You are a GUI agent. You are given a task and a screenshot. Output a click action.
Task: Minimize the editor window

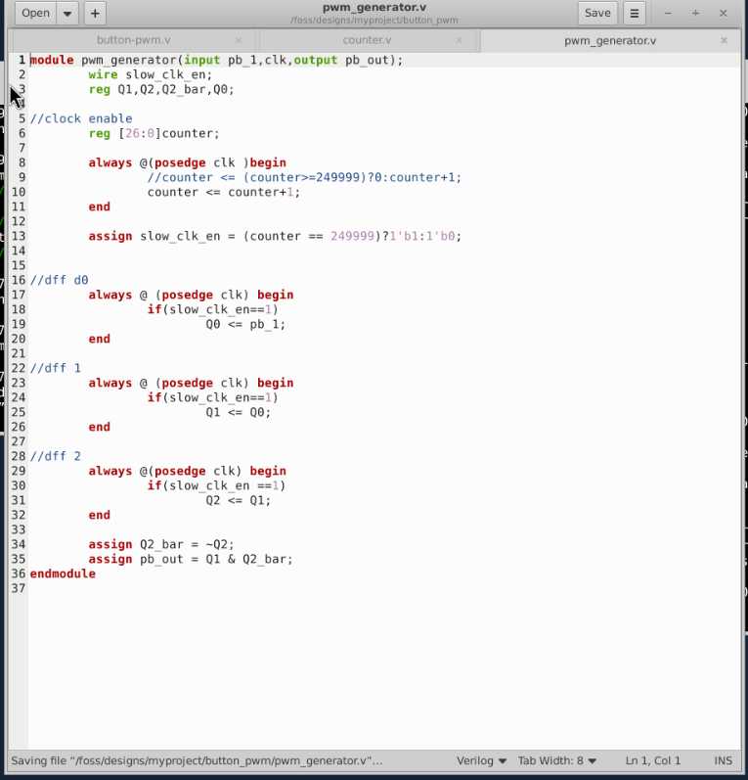coord(668,13)
